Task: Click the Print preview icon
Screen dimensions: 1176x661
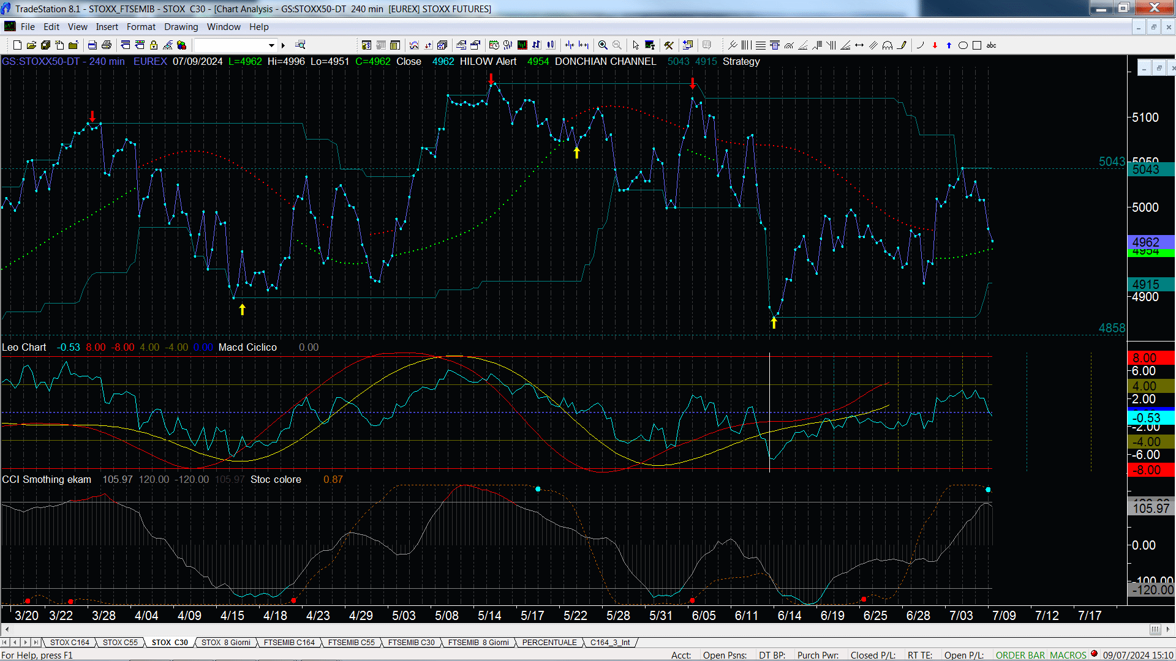Action: pyautogui.click(x=92, y=45)
